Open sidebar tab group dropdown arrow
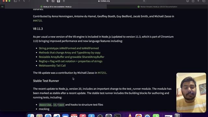 [19, 1]
